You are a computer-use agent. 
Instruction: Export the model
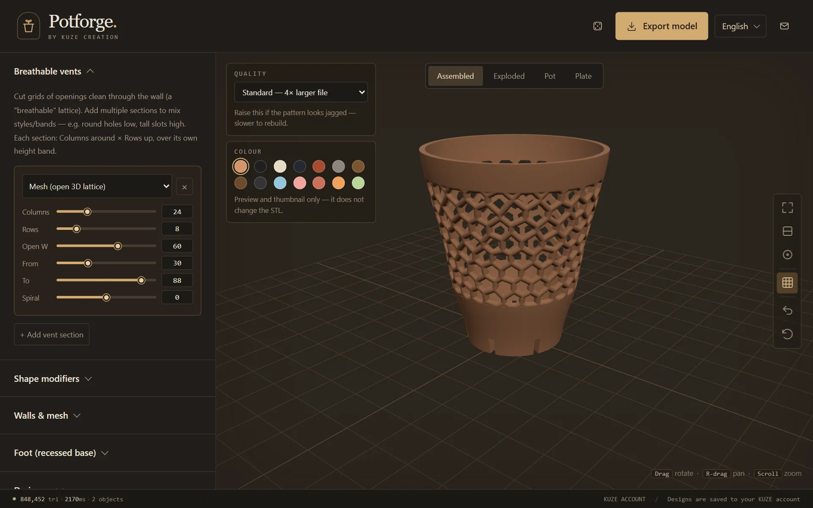(661, 26)
